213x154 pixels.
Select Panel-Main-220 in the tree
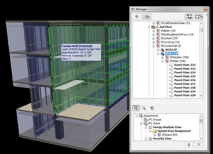coord(185,96)
